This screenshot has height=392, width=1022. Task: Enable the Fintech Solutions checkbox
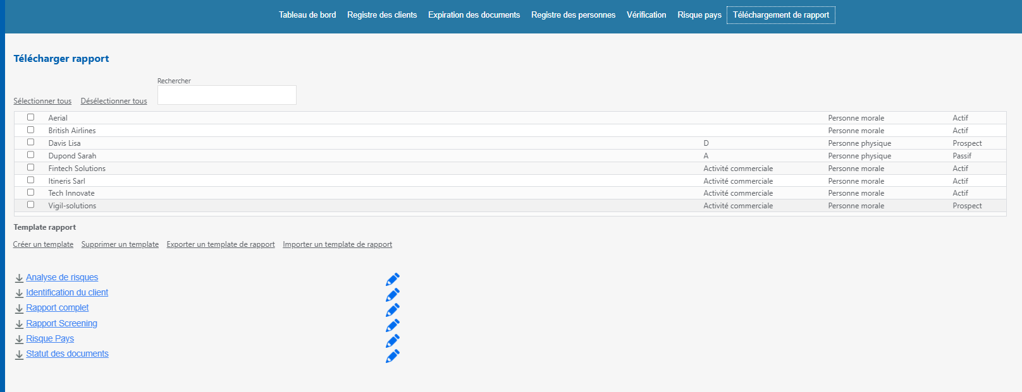30,167
